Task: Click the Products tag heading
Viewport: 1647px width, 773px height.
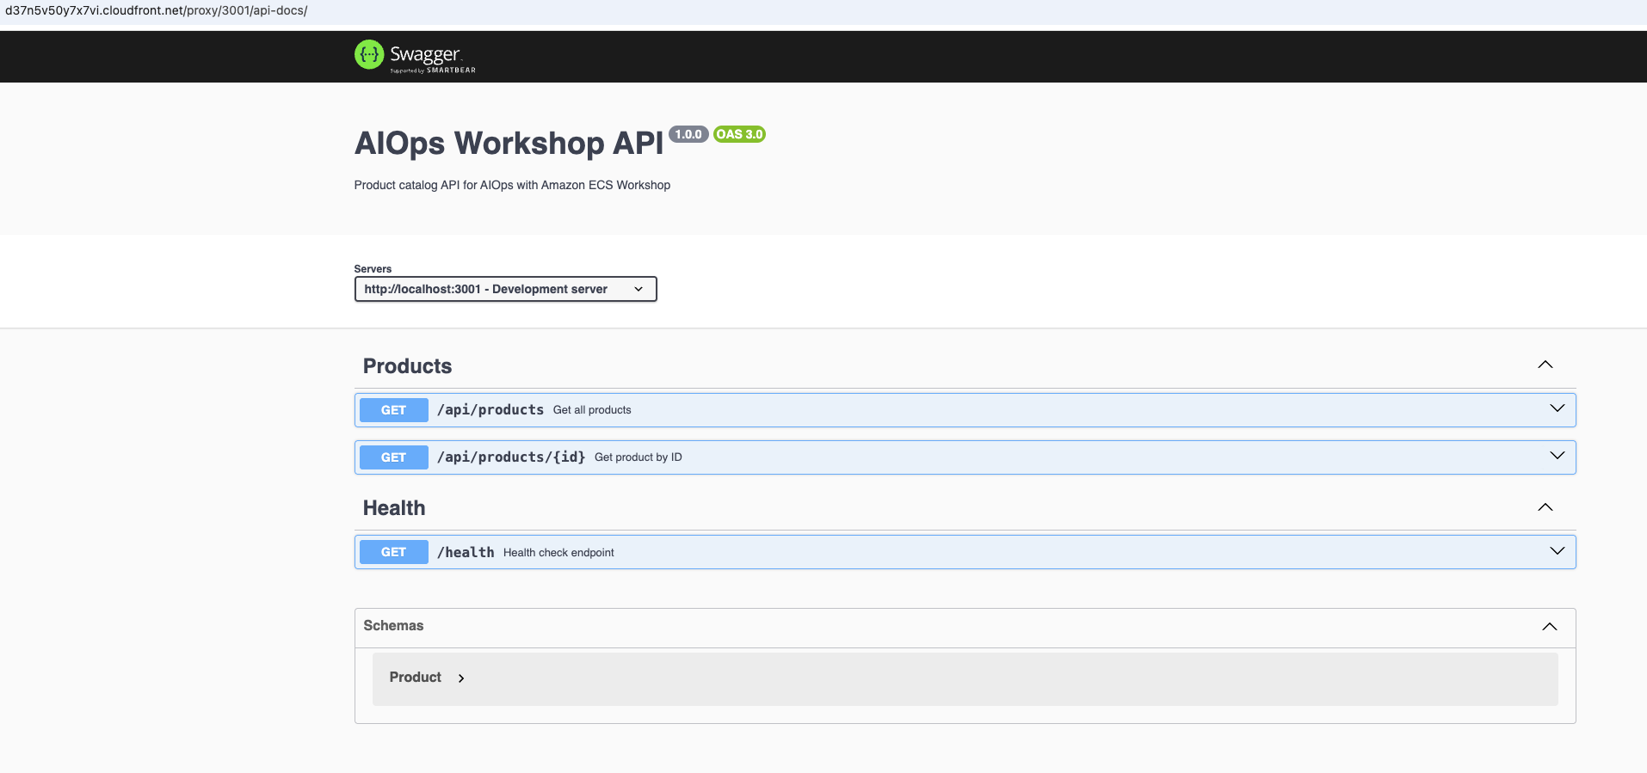Action: (x=407, y=366)
